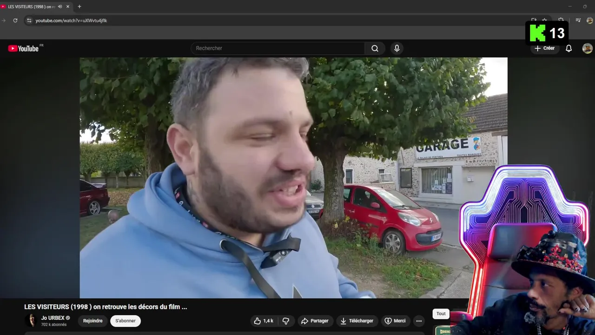The width and height of the screenshot is (595, 335).
Task: Click the Rejoindre button
Action: (x=93, y=321)
